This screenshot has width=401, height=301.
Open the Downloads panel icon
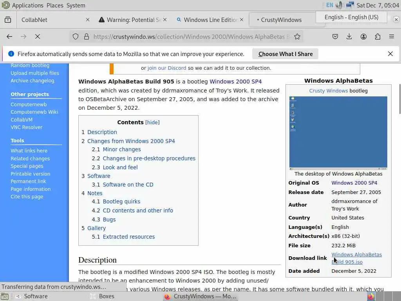(349, 36)
